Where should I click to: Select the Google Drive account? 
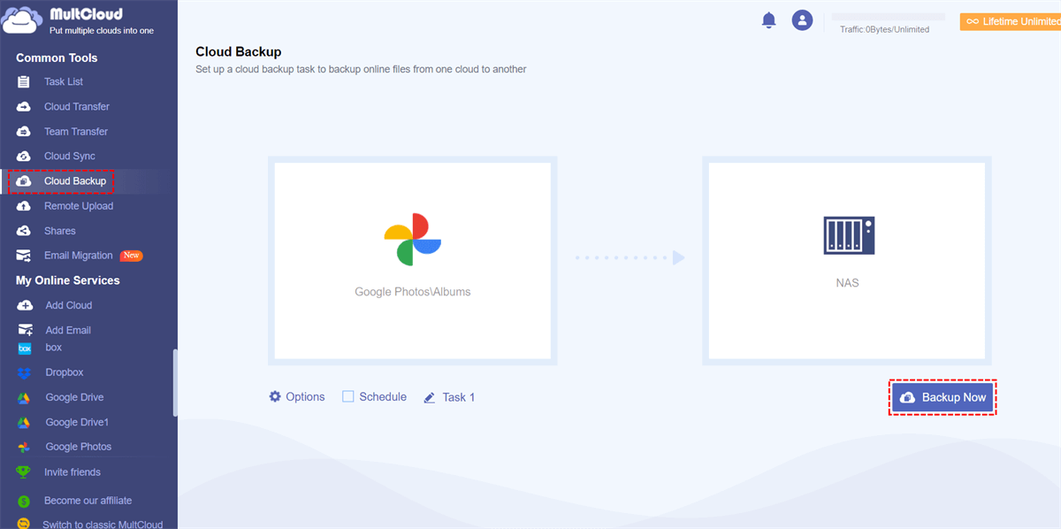click(x=74, y=397)
